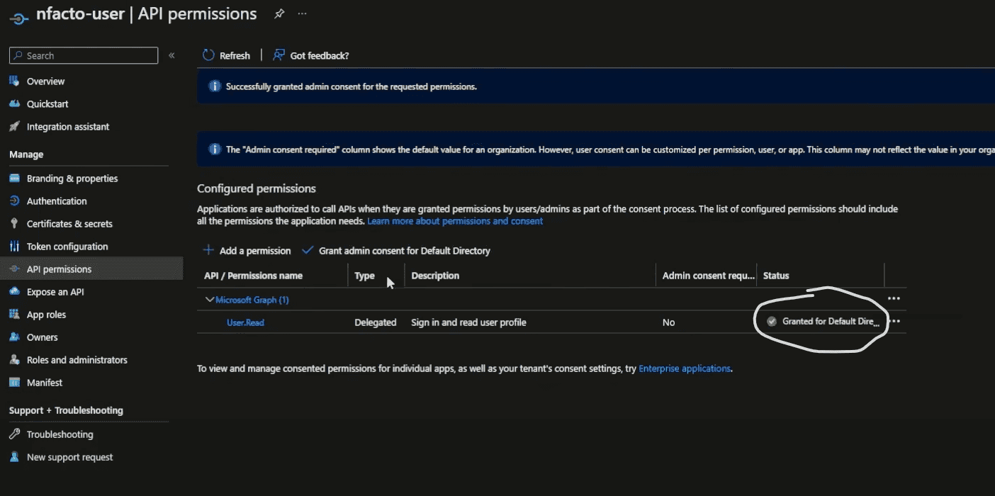Open Learn more about permissions and consent
The width and height of the screenshot is (995, 496).
455,221
